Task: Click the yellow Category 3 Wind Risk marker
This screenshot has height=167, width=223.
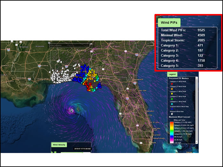Action: (172, 94)
